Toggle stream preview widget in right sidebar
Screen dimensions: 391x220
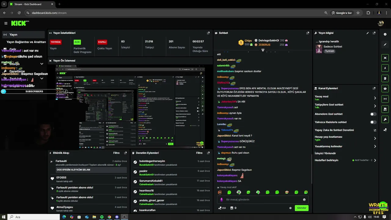click(385, 58)
